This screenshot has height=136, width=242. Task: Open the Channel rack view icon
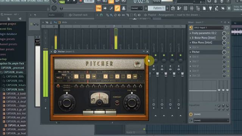click(185, 8)
